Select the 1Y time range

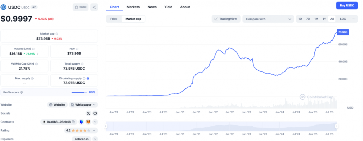tap(324, 19)
